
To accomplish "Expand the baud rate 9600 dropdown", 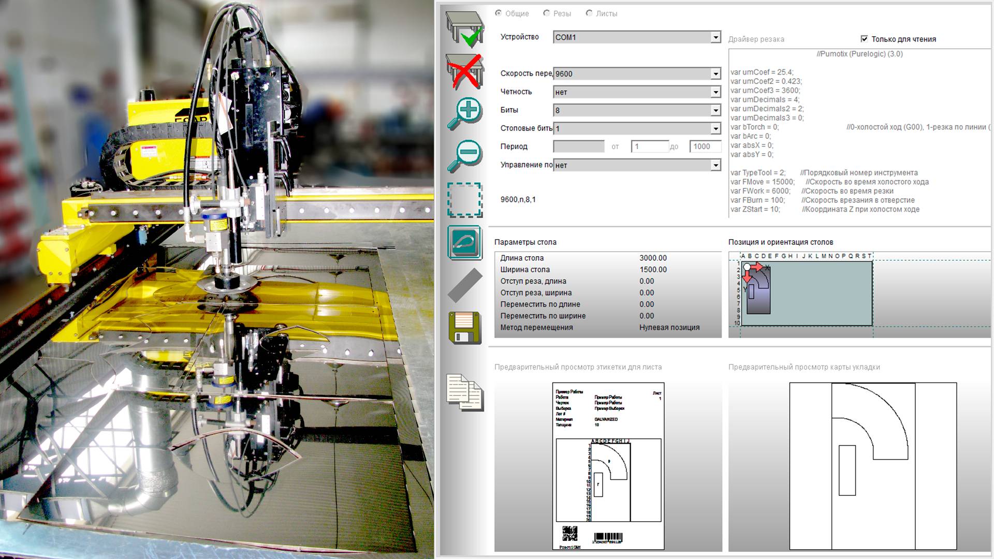I will [x=715, y=74].
